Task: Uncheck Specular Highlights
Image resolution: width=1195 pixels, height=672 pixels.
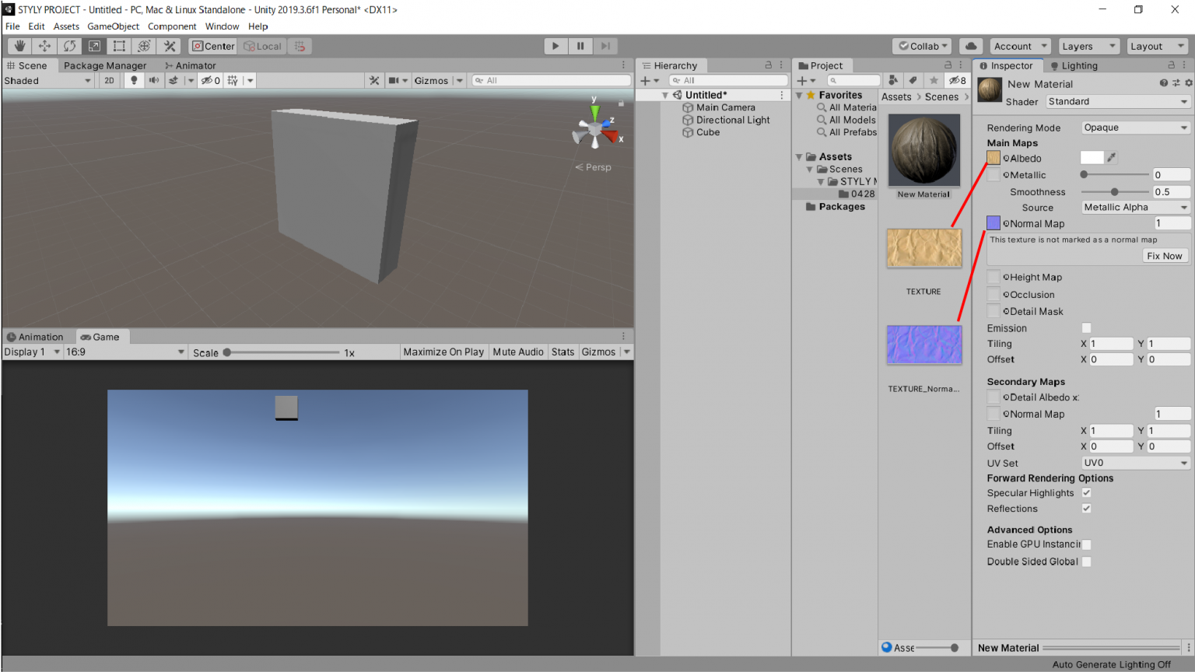Action: 1086,493
